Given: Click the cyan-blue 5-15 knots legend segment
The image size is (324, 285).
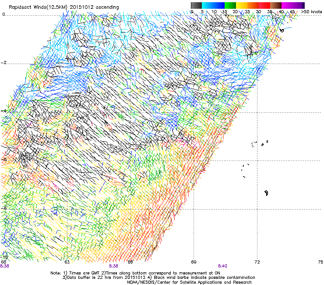Looking at the screenshot, I should (213, 5).
